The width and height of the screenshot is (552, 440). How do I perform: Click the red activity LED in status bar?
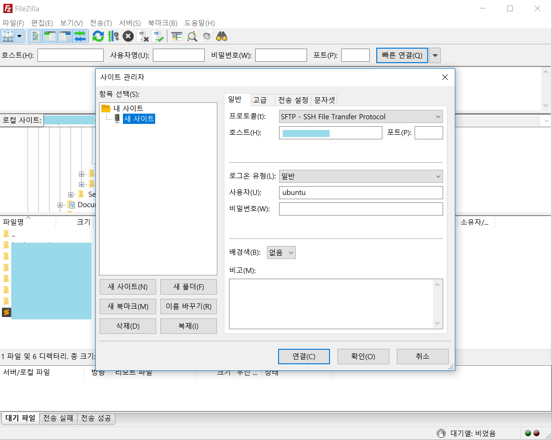tap(537, 433)
